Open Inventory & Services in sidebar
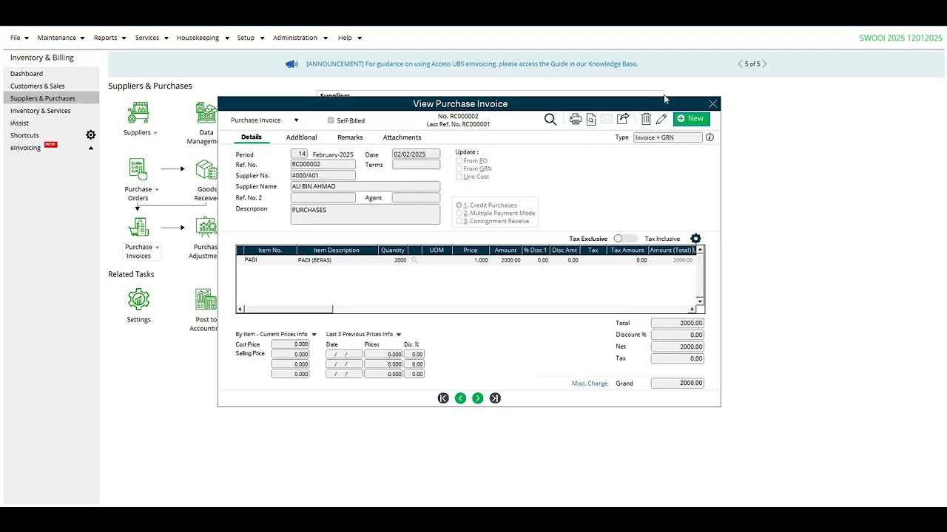The image size is (947, 532). (41, 111)
